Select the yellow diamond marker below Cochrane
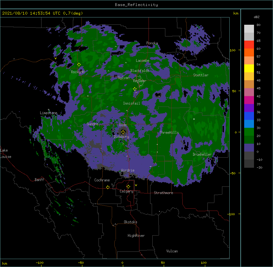The height and width of the screenshot is (267, 273). pos(108,187)
